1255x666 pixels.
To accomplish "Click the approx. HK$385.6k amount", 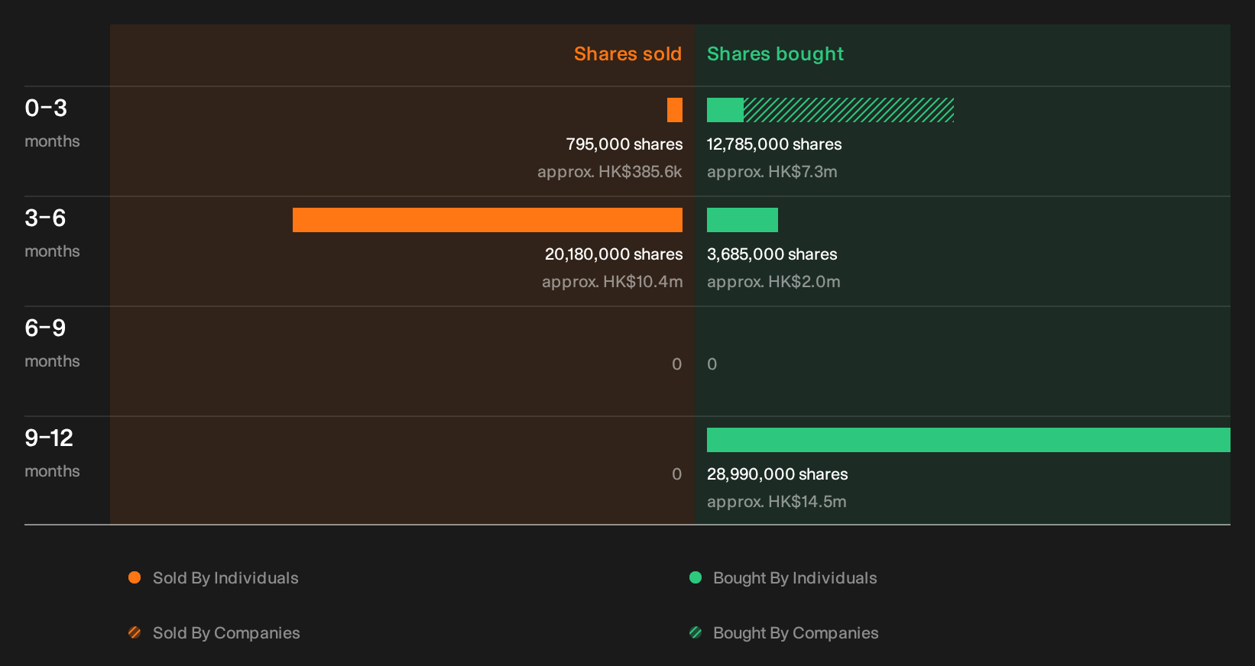I will point(610,172).
